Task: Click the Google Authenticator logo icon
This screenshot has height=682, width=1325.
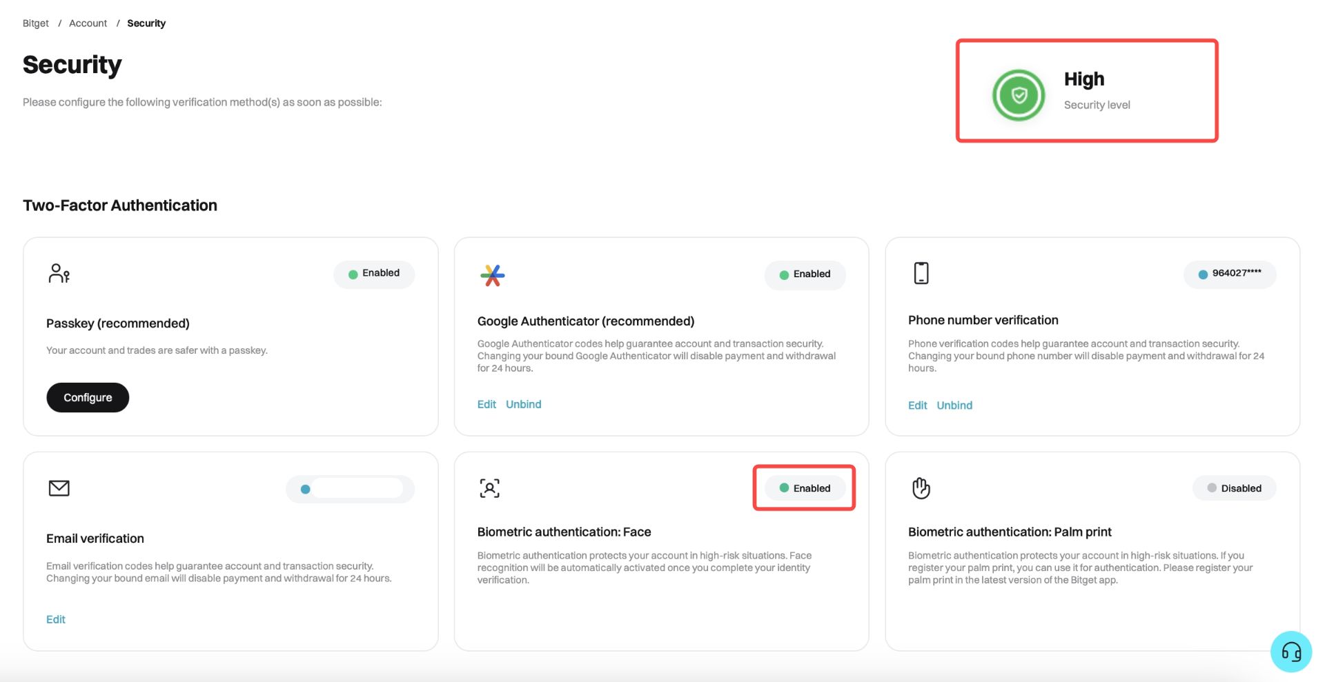Action: [x=492, y=275]
